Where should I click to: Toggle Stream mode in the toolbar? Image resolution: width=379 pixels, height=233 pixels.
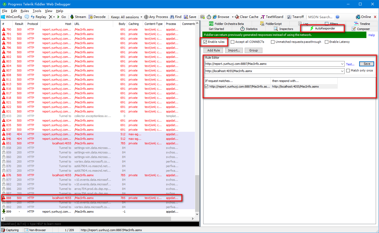(x=78, y=17)
